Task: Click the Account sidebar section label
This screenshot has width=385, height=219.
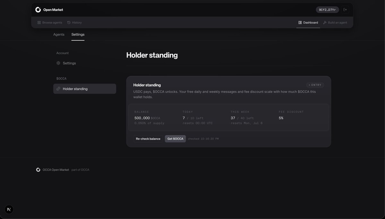Action: point(63,53)
